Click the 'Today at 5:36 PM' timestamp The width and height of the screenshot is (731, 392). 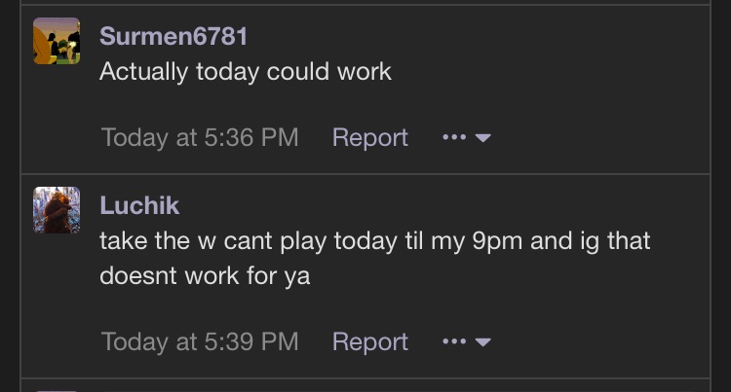coord(200,138)
